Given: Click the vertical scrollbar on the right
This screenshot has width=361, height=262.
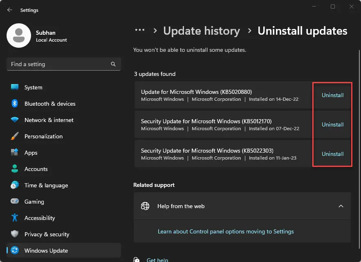Looking at the screenshot, I should [x=359, y=149].
